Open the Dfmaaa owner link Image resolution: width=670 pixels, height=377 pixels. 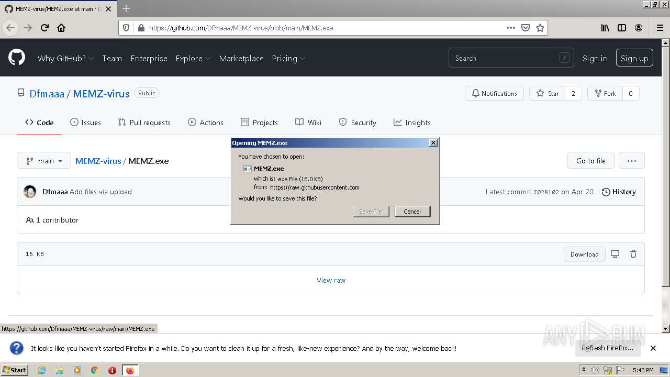click(47, 94)
